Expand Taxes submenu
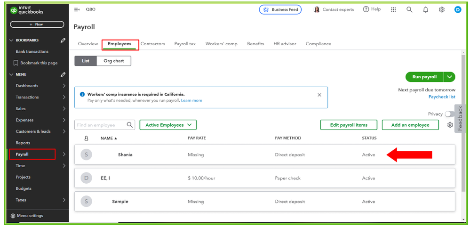The height and width of the screenshot is (228, 470). [x=64, y=200]
